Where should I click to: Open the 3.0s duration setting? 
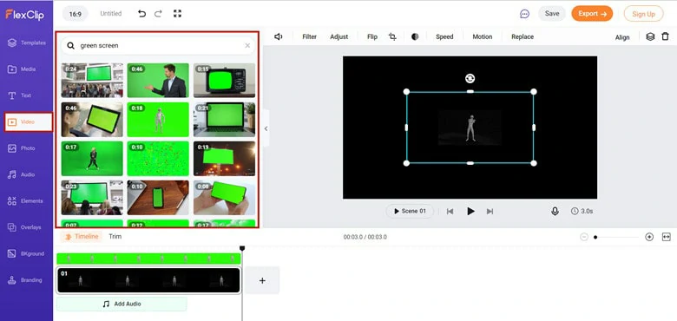(x=582, y=212)
